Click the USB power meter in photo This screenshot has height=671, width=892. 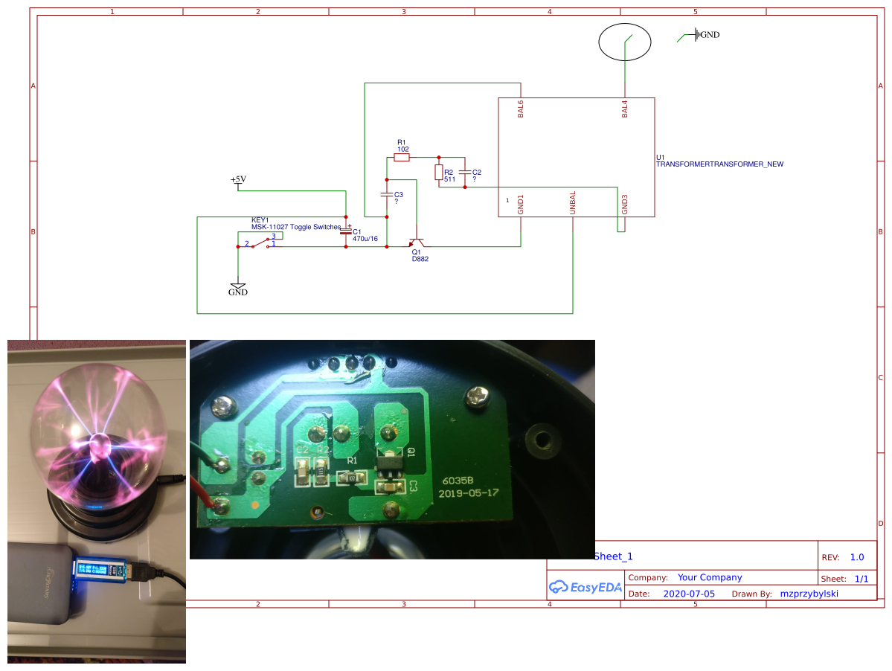pyautogui.click(x=100, y=569)
